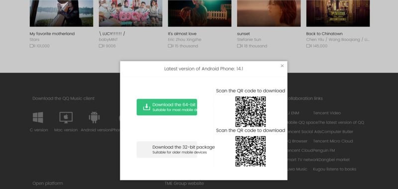Click the 'C version' label
This screenshot has height=189, width=398.
(39, 130)
